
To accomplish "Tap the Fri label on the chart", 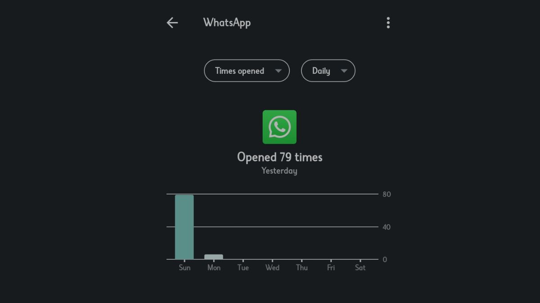I will point(331,268).
